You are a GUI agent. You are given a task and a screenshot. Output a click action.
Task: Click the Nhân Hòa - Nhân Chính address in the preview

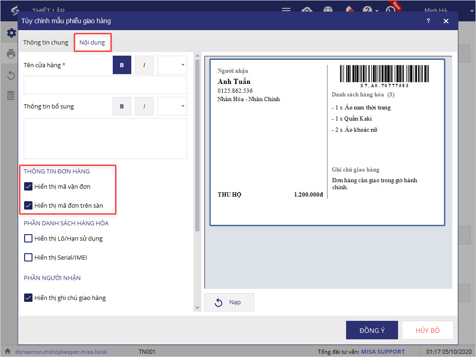(248, 99)
